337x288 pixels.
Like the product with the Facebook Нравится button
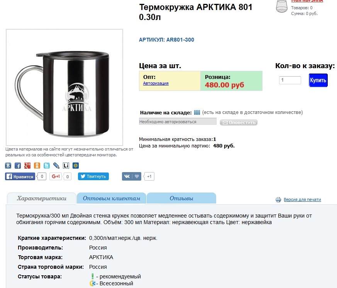20,176
